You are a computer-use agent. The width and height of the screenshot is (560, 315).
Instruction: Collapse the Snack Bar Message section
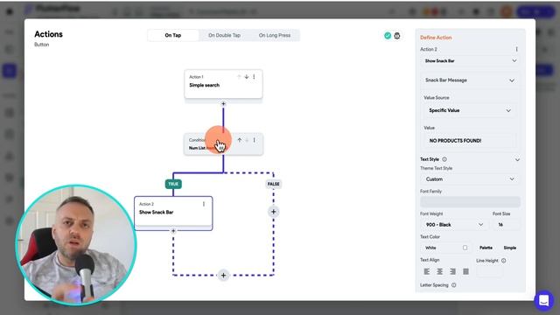[512, 80]
